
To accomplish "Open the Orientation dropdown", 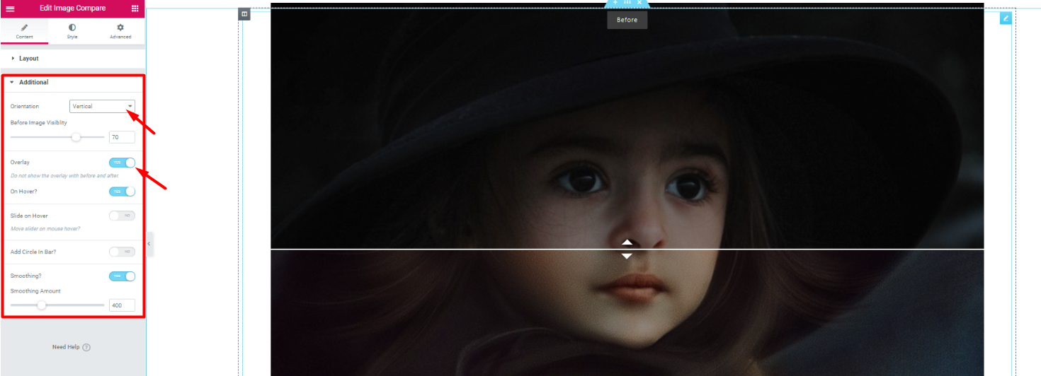I will coord(102,106).
